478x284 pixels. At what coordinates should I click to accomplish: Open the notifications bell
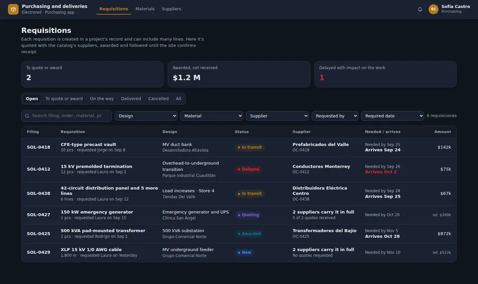(420, 9)
